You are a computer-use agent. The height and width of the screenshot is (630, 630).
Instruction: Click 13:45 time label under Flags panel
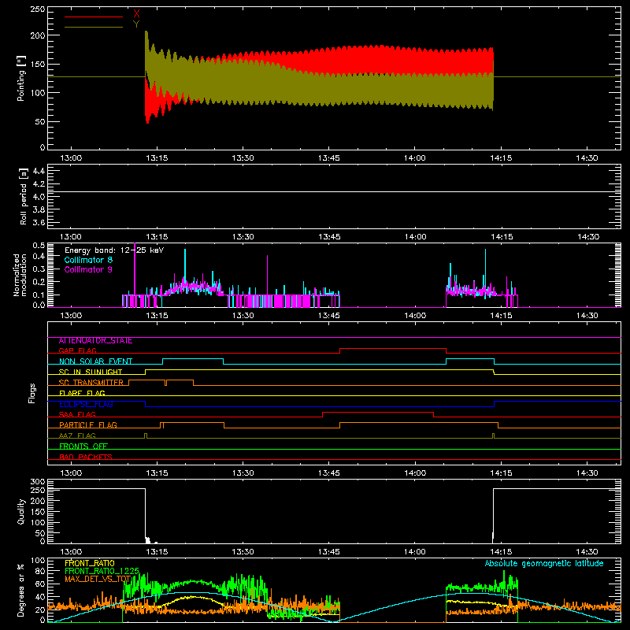click(x=328, y=473)
